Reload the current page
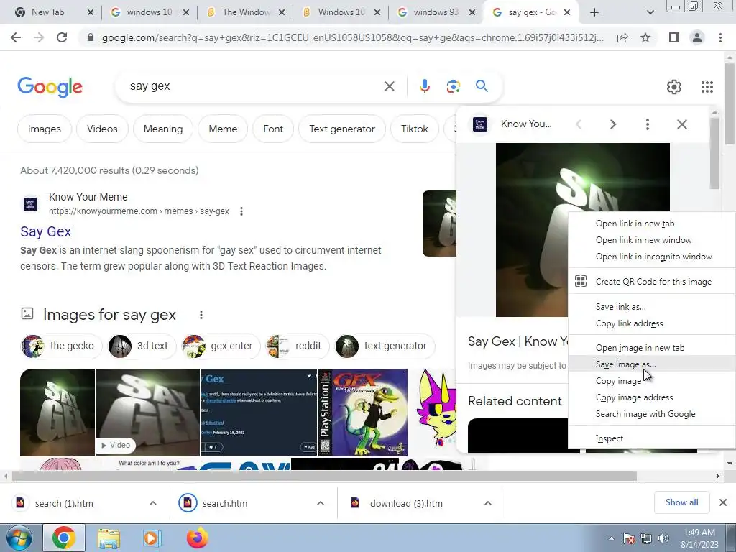 click(62, 37)
